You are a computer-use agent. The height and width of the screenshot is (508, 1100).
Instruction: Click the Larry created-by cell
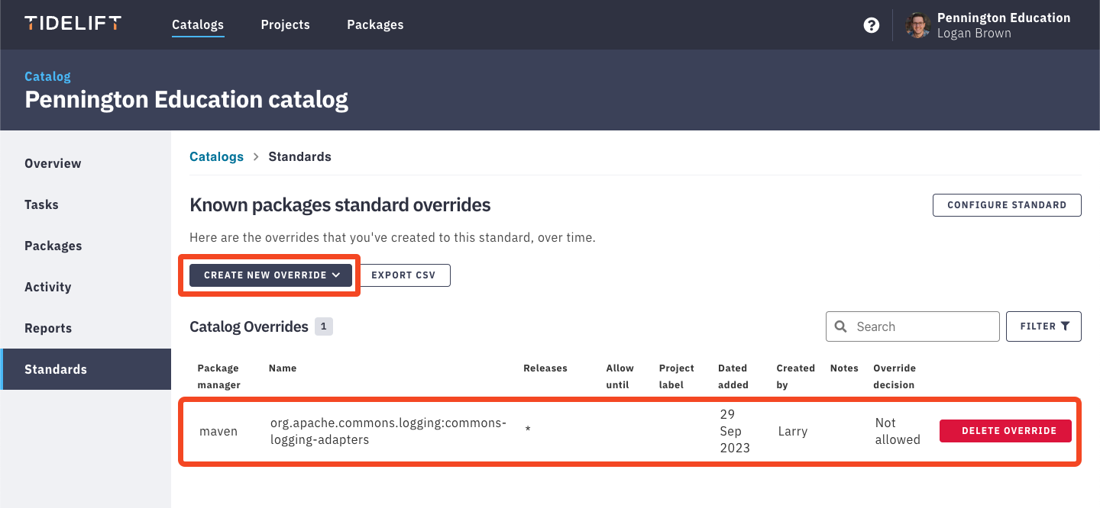793,432
